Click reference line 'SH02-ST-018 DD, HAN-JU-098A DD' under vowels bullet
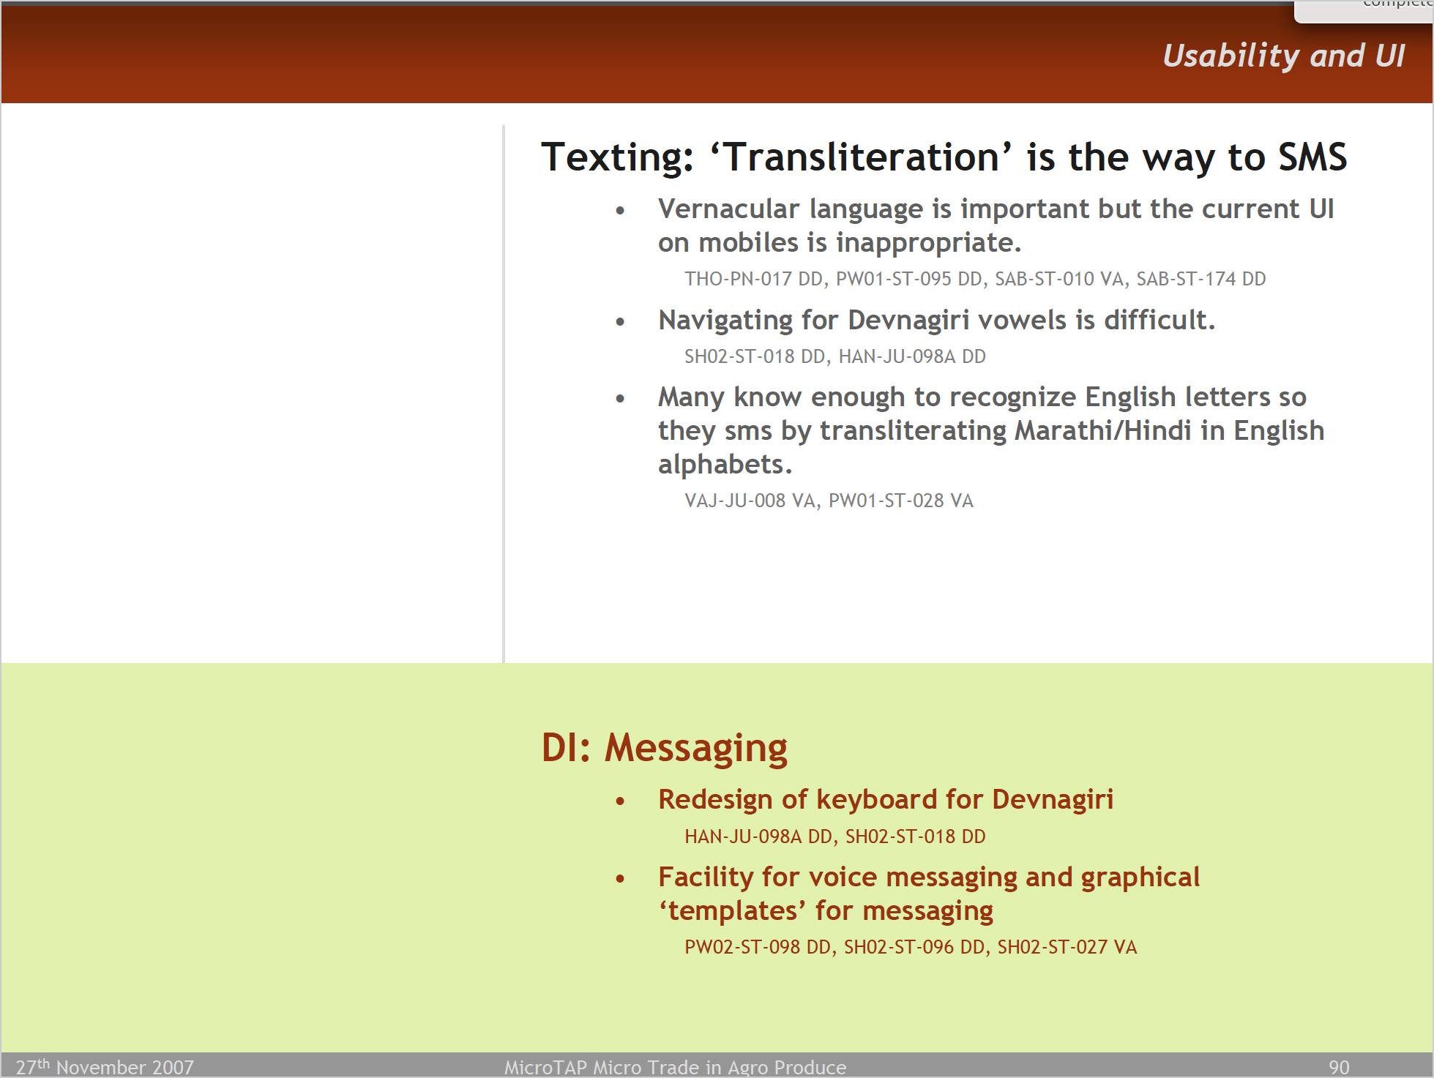Image resolution: width=1434 pixels, height=1078 pixels. point(834,356)
